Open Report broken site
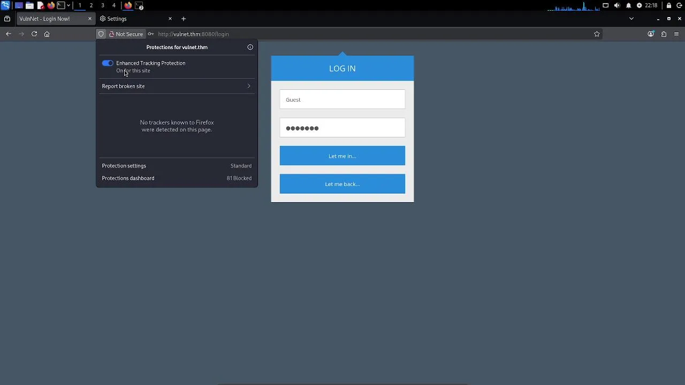Screen dimensions: 685x385 coord(177,86)
